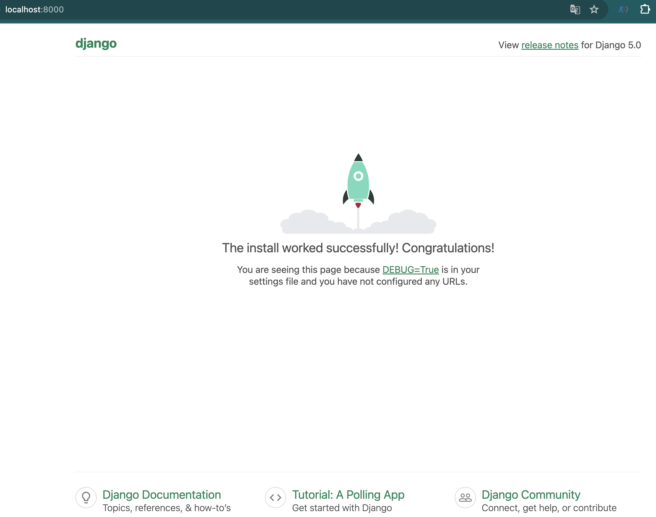Follow the DEBUG=True link
Screen dimensions: 656x517
tap(410, 270)
